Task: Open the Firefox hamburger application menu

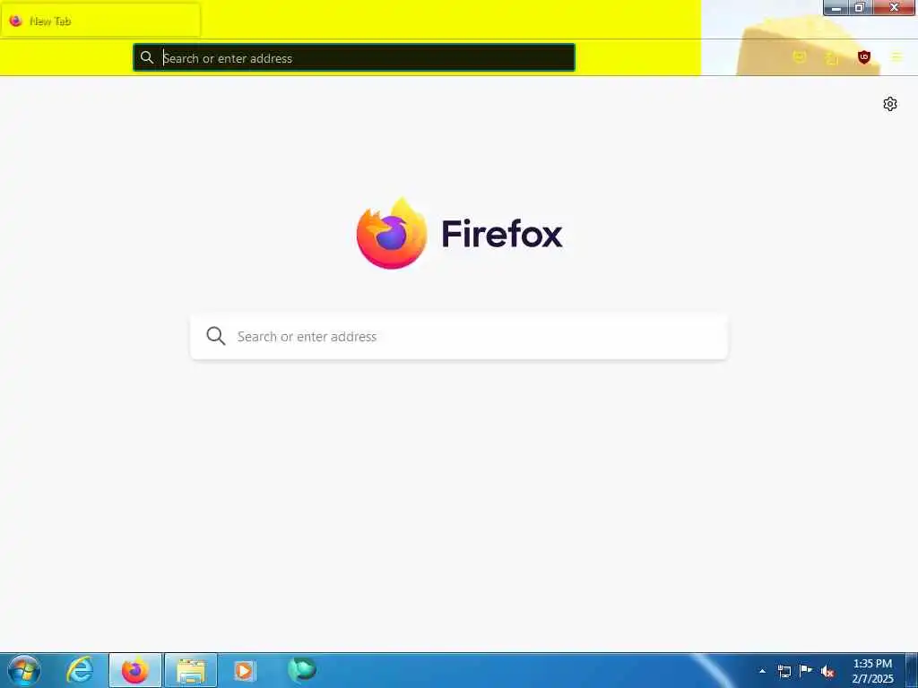Action: coord(896,57)
